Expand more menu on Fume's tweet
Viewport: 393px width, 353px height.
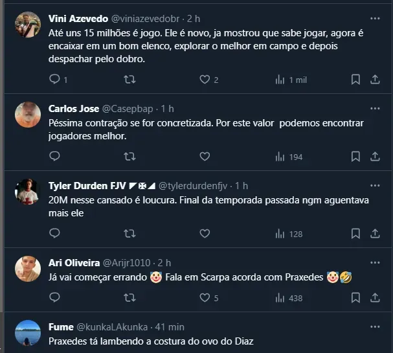[x=375, y=326]
